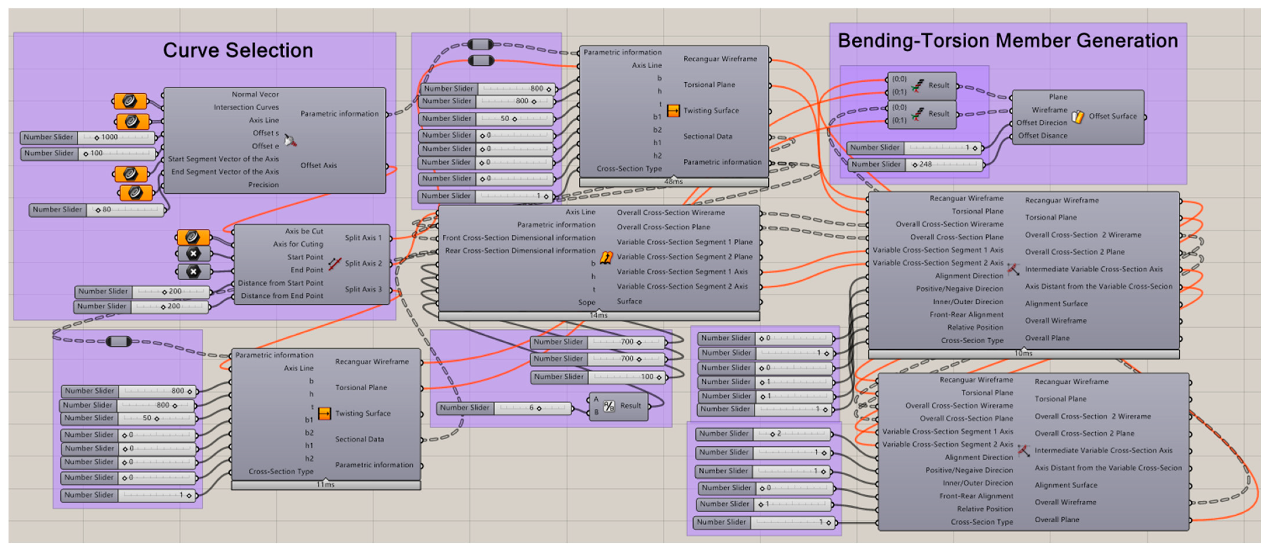Image resolution: width=1267 pixels, height=552 pixels.
Task: Click the 48ms profiler bar under the component
Action: click(x=673, y=181)
